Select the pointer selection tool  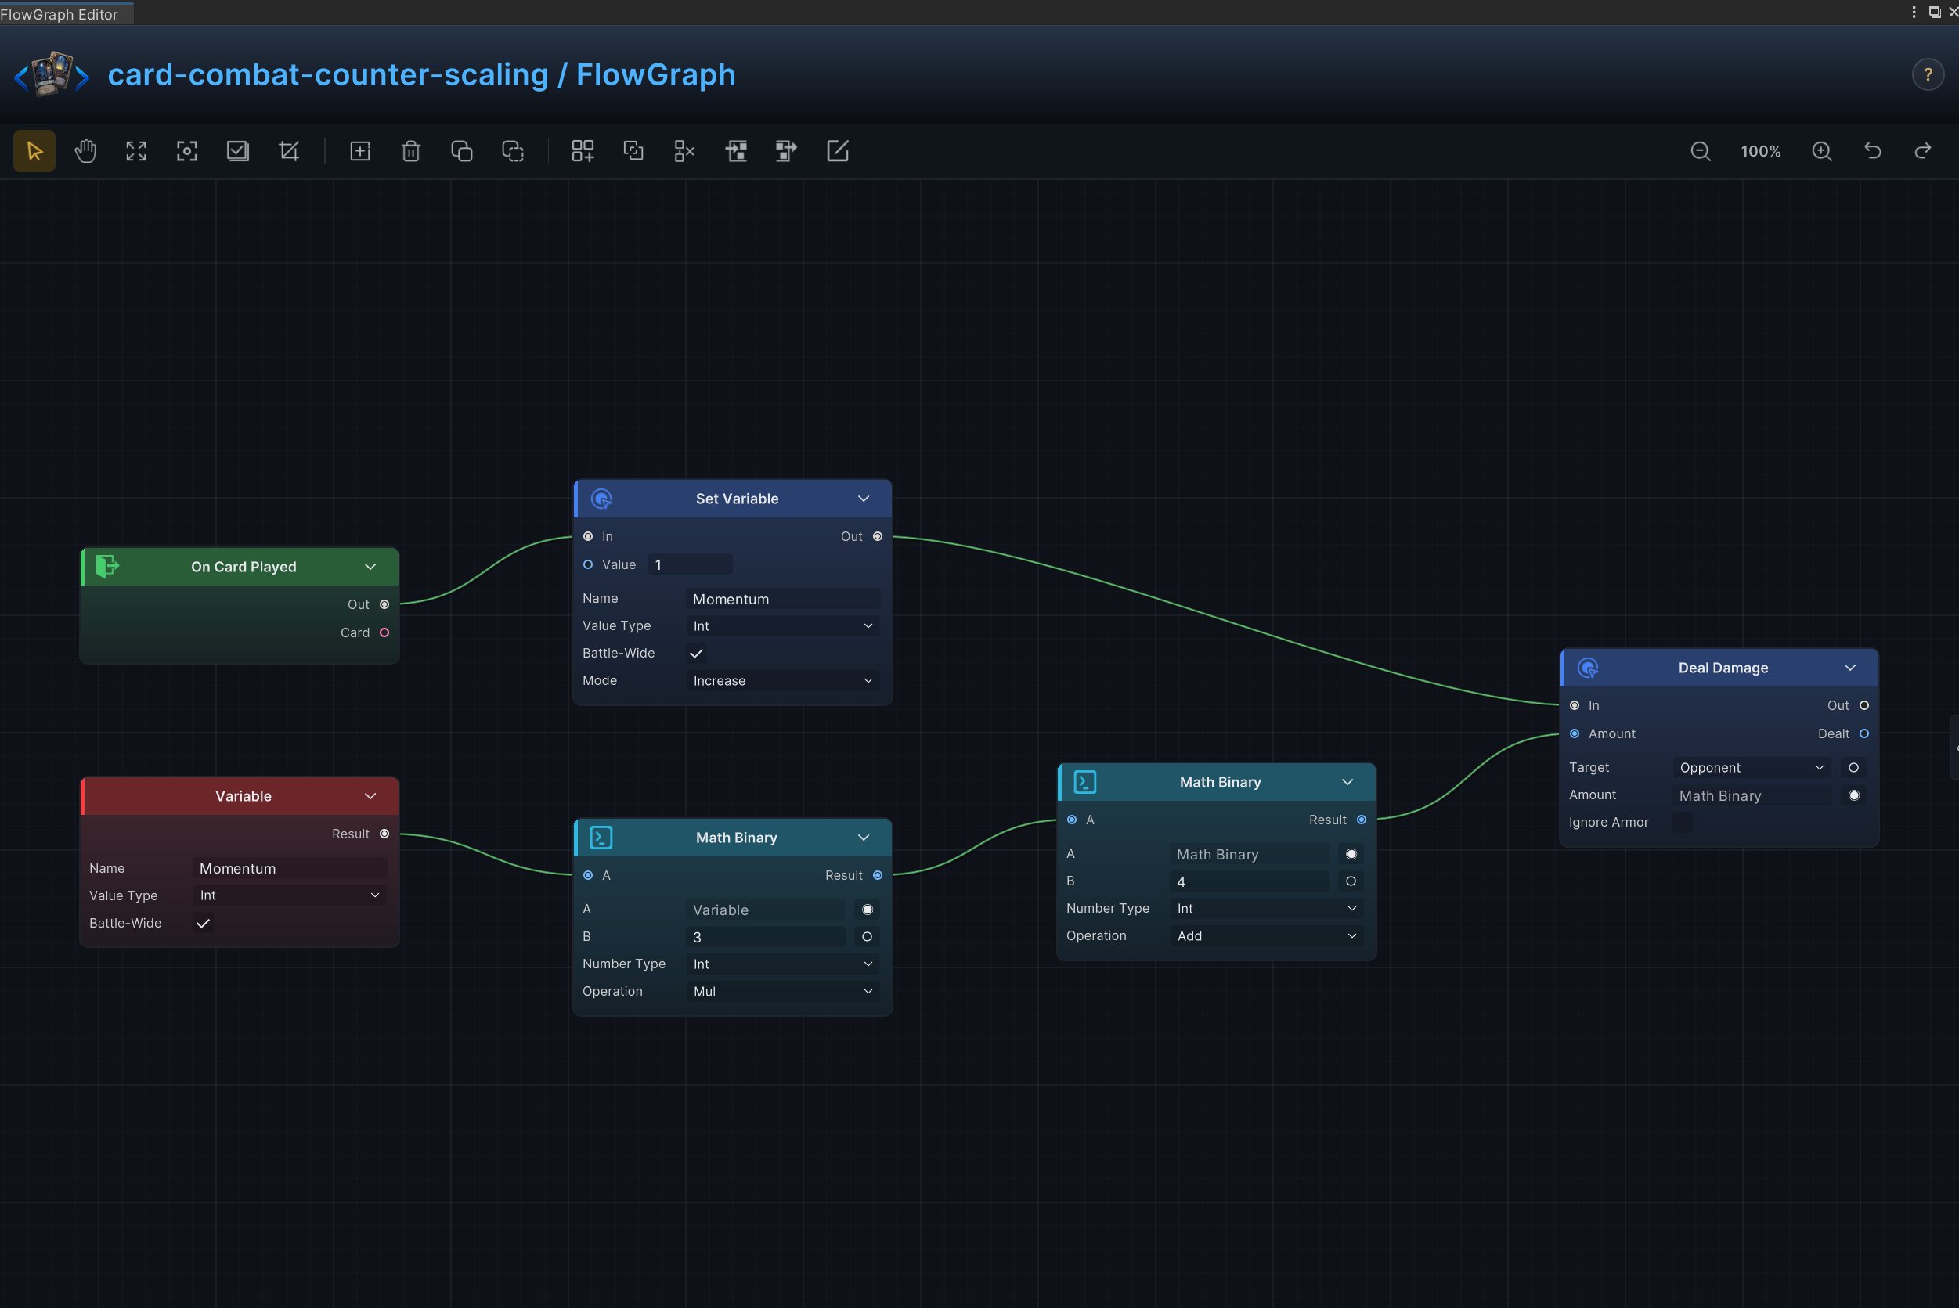pyautogui.click(x=34, y=151)
